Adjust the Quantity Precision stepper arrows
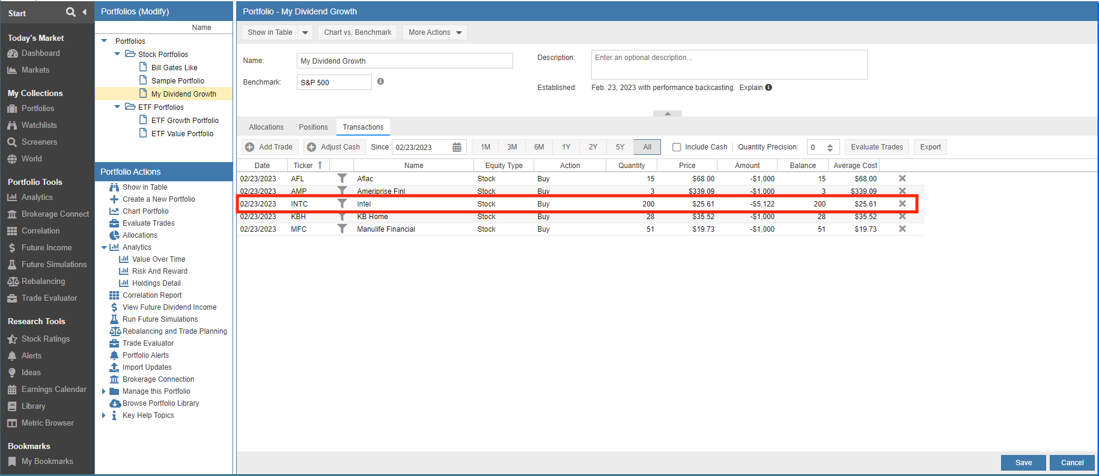Viewport: 1099px width, 476px height. pos(830,148)
